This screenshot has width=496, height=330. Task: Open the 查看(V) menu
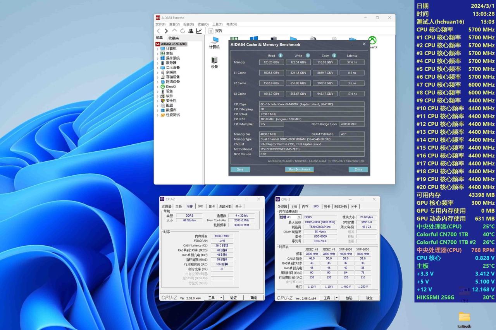[x=174, y=24]
